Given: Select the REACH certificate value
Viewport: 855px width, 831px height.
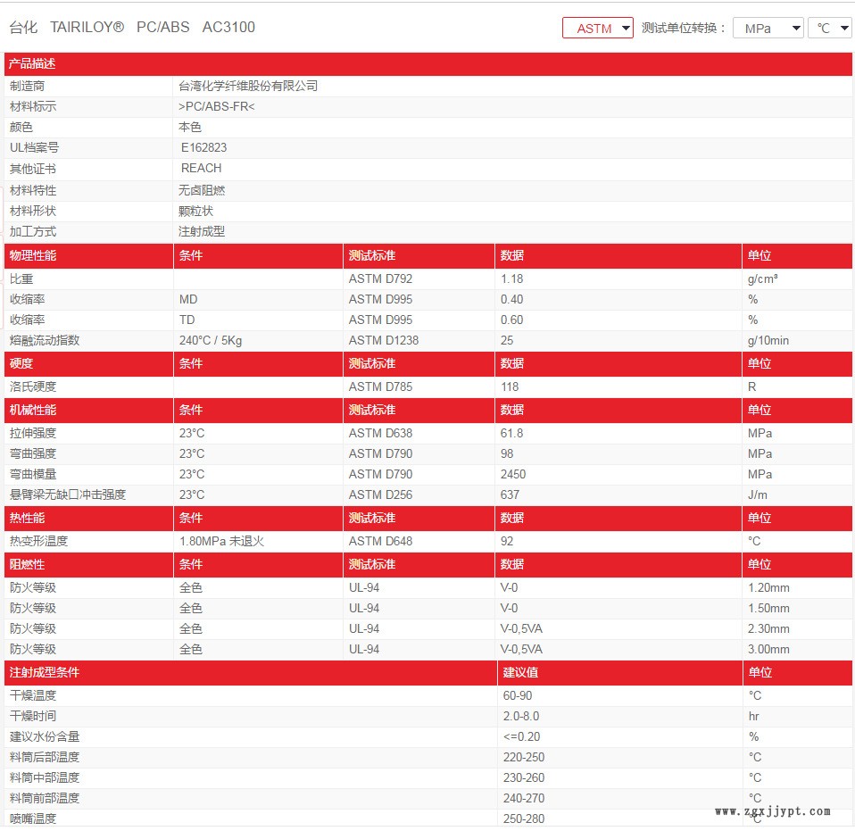Looking at the screenshot, I should [201, 169].
